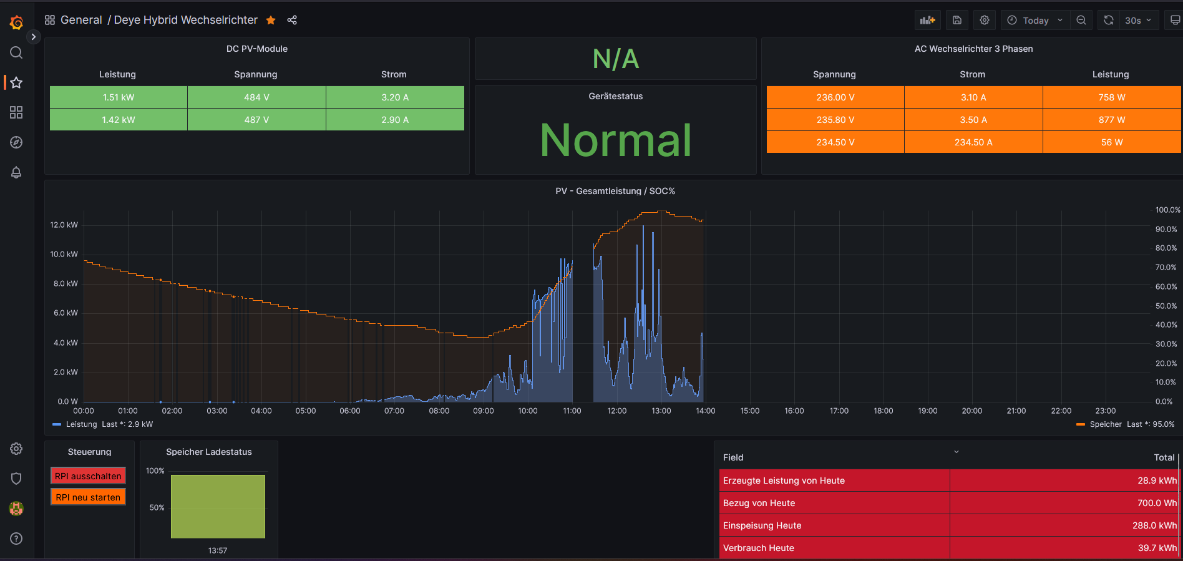Image resolution: width=1183 pixels, height=561 pixels.
Task: Open the 30s refresh interval dropdown
Action: [1138, 20]
